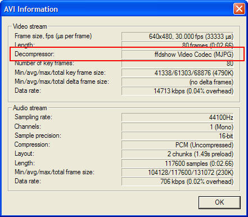Click the number of key frames value
This screenshot has width=248, height=217.
178,64
